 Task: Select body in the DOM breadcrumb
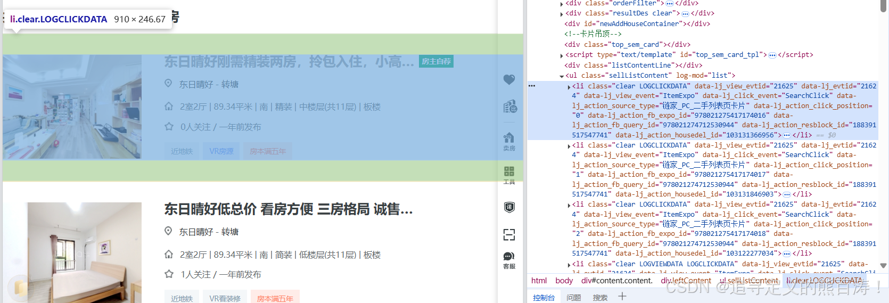click(564, 281)
